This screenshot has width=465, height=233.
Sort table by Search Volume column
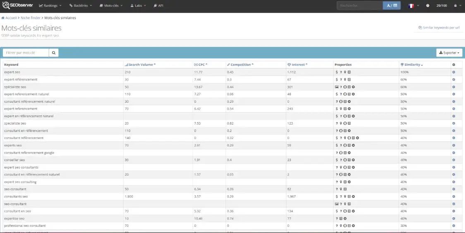pos(141,65)
